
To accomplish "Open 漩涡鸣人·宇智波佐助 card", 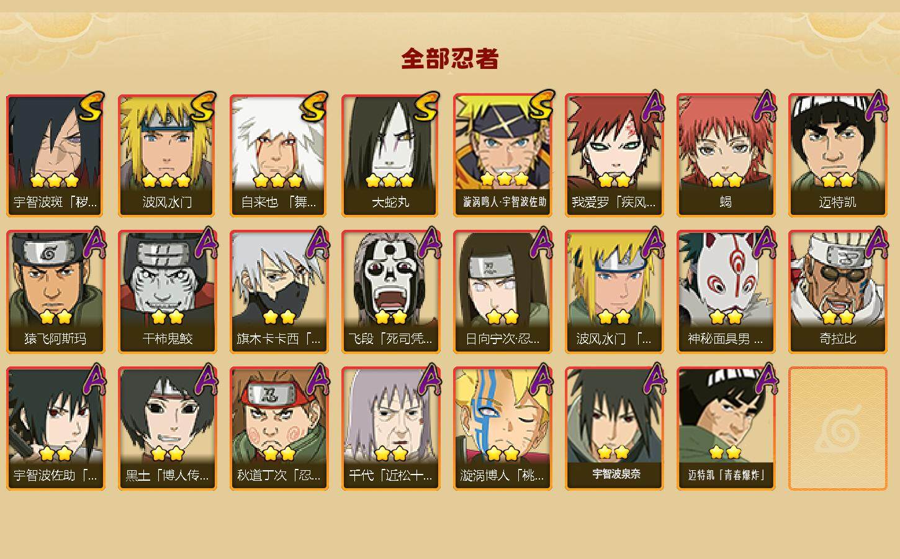I will point(503,155).
